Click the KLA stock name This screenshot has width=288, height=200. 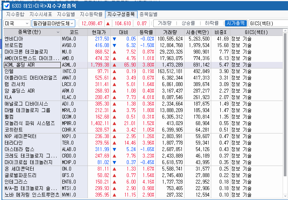coord(8,97)
